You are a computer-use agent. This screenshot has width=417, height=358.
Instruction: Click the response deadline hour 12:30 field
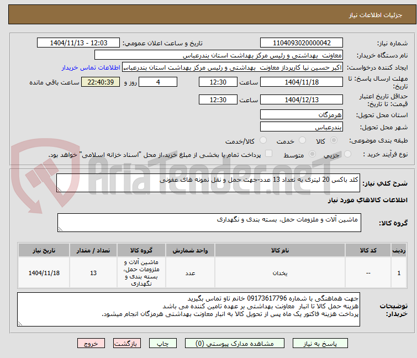click(x=218, y=82)
